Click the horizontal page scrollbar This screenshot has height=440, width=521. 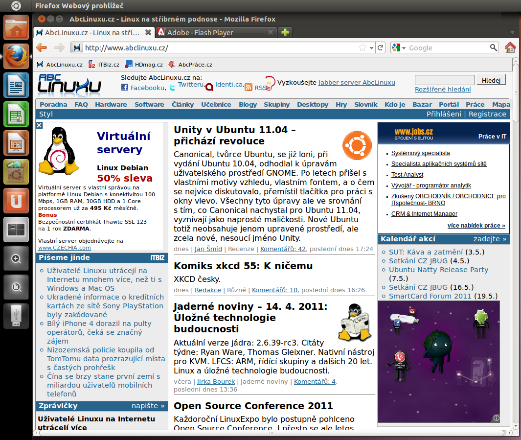click(271, 433)
